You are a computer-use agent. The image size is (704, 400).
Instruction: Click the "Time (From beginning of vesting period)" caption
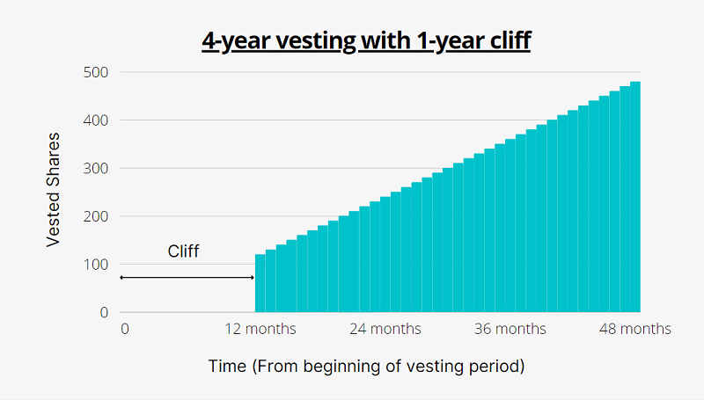click(366, 366)
